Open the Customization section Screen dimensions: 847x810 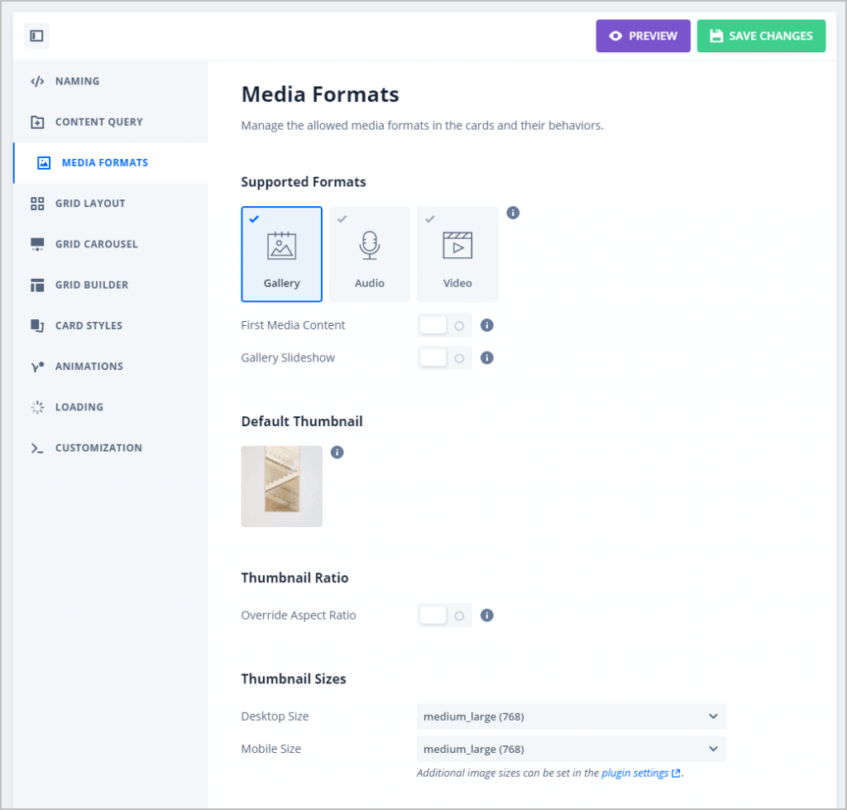(x=37, y=447)
